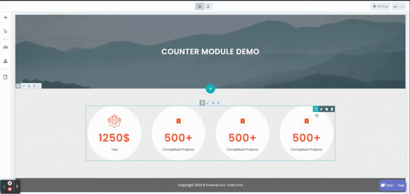Switch to mobile preview view

[x=208, y=6]
